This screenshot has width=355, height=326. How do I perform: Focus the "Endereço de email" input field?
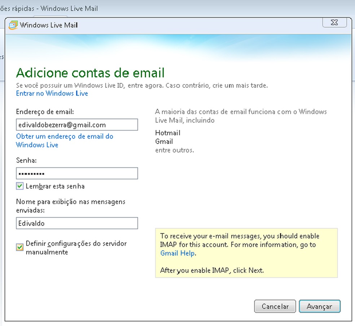pos(76,124)
